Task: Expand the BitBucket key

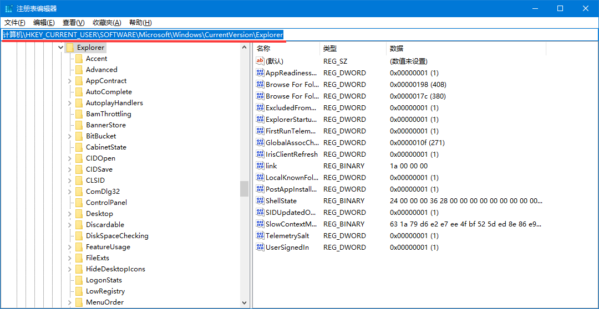Action: (x=69, y=136)
